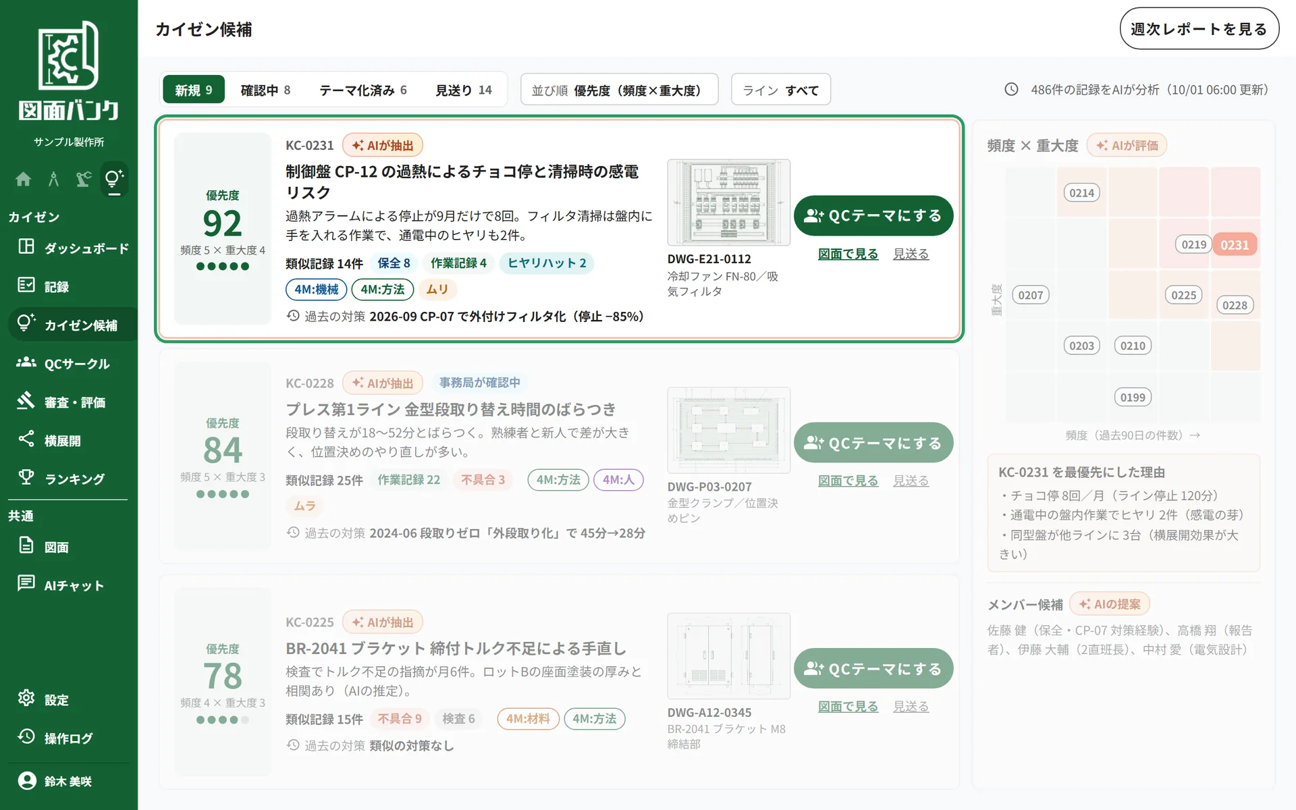Switch to the 新規 9 tab

point(194,90)
